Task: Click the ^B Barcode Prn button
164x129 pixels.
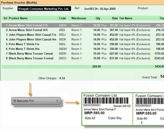Action: [x=36, y=101]
